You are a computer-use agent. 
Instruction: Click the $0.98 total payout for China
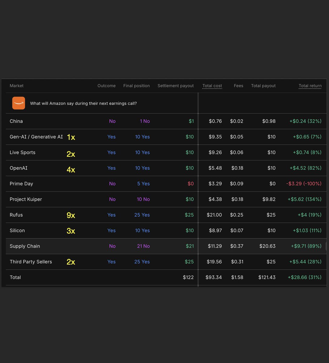[x=269, y=121]
